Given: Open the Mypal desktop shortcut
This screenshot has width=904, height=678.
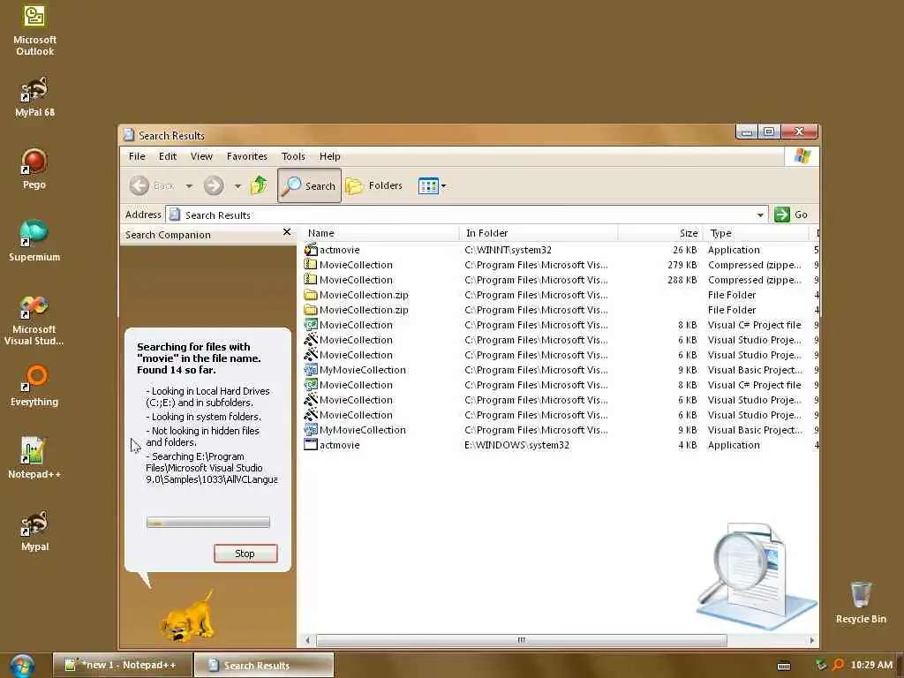Looking at the screenshot, I should click(34, 531).
